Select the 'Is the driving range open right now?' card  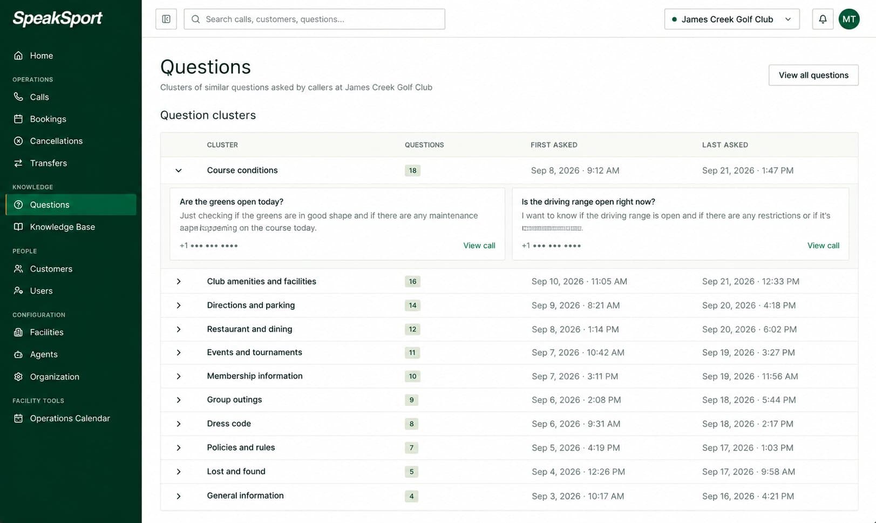click(x=680, y=224)
